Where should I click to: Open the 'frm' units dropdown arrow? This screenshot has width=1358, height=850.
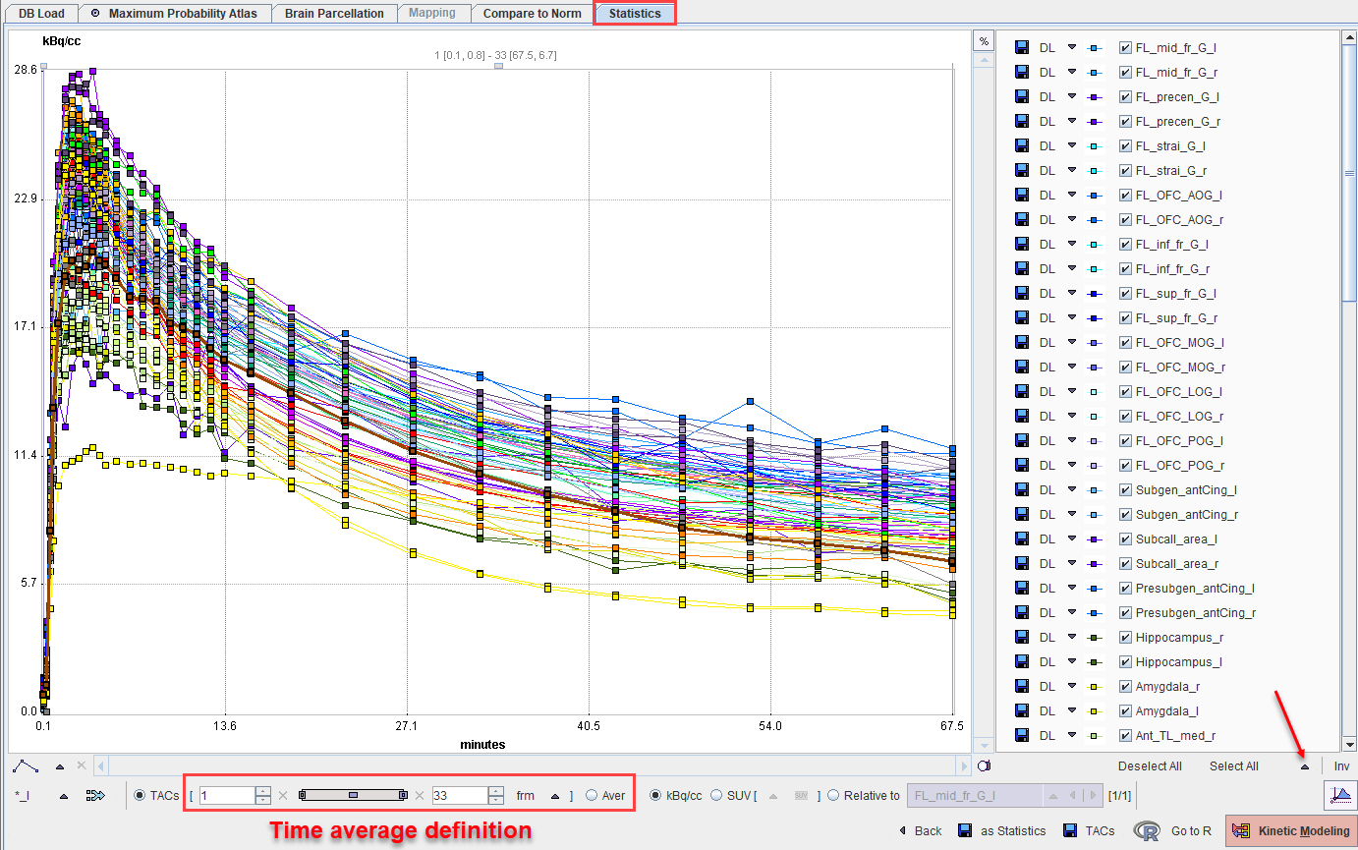[555, 796]
